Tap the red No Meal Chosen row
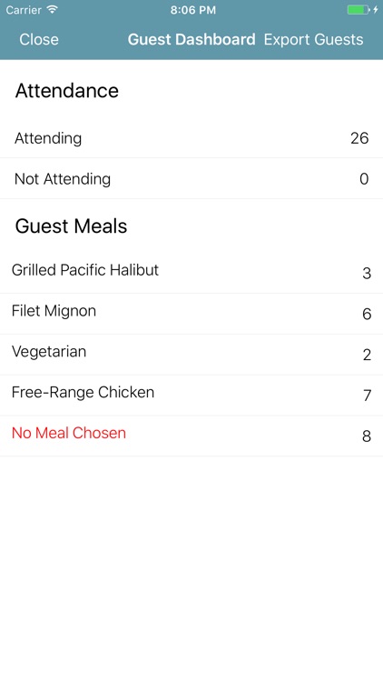The image size is (383, 682). tap(191, 436)
